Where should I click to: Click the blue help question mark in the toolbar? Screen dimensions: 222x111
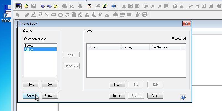[113, 6]
